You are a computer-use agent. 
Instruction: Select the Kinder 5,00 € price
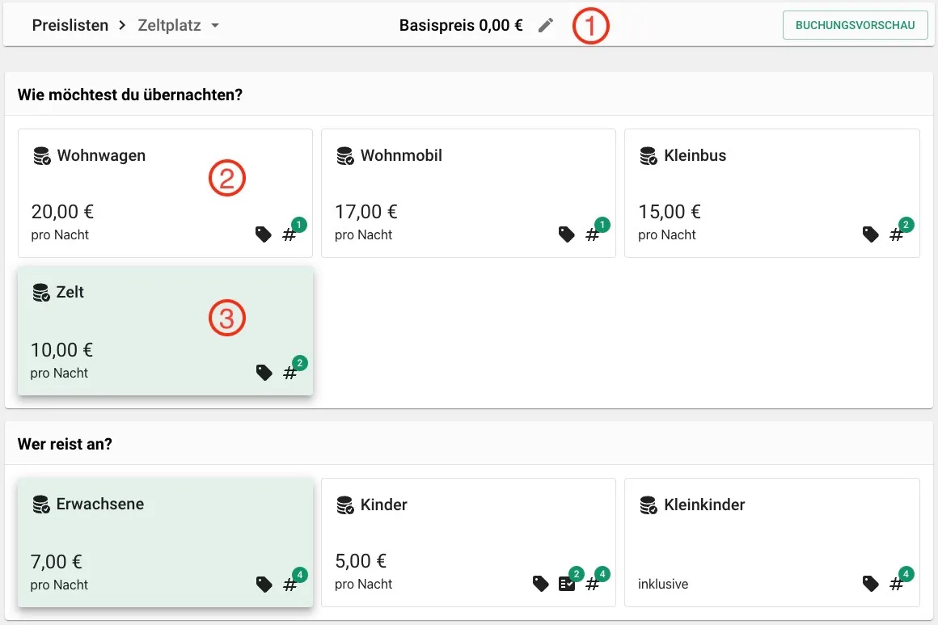click(x=361, y=561)
